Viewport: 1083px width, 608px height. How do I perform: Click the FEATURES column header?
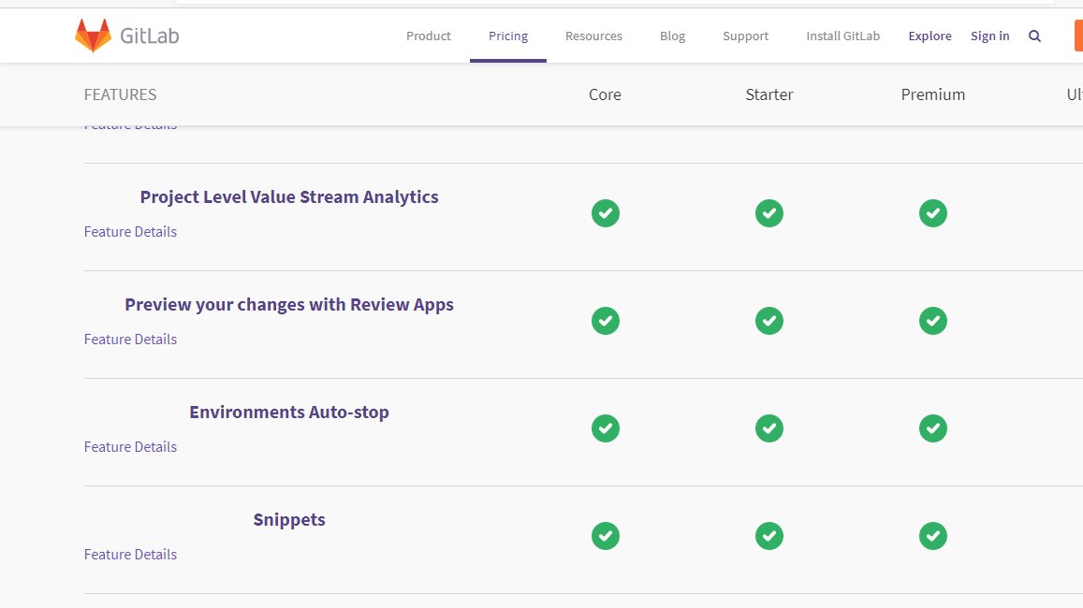(x=120, y=94)
